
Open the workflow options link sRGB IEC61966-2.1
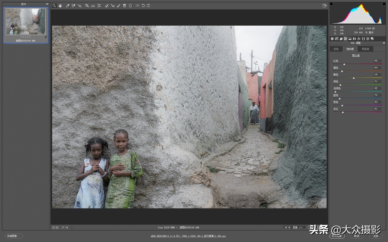click(188, 236)
